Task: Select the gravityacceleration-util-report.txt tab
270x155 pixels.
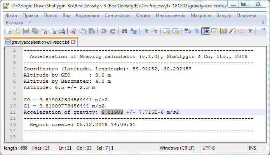Action: point(40,42)
